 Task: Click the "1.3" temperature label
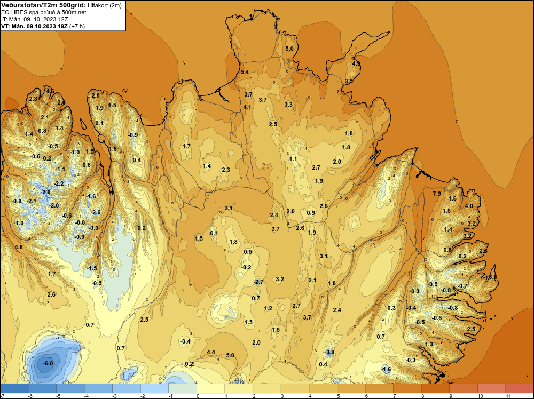coord(429,344)
